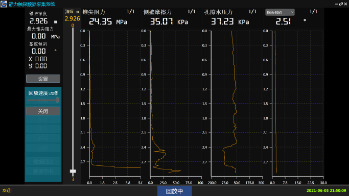Click the 孔隙水压力 page indicator 1/1
This screenshot has width=349, height=196.
point(252,12)
